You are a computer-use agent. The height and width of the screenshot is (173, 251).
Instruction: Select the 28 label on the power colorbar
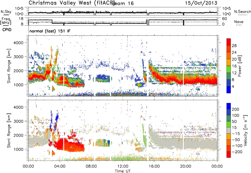234,46
